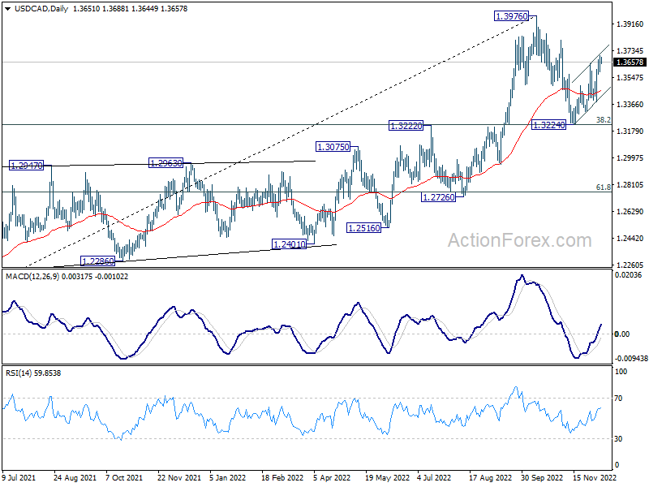Select the 61.8 Fibonacci level label
649x487 pixels.
pyautogui.click(x=603, y=187)
